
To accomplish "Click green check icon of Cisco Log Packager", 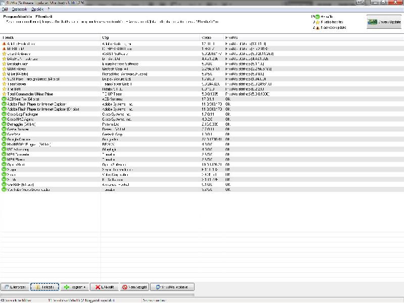I will point(4,114).
